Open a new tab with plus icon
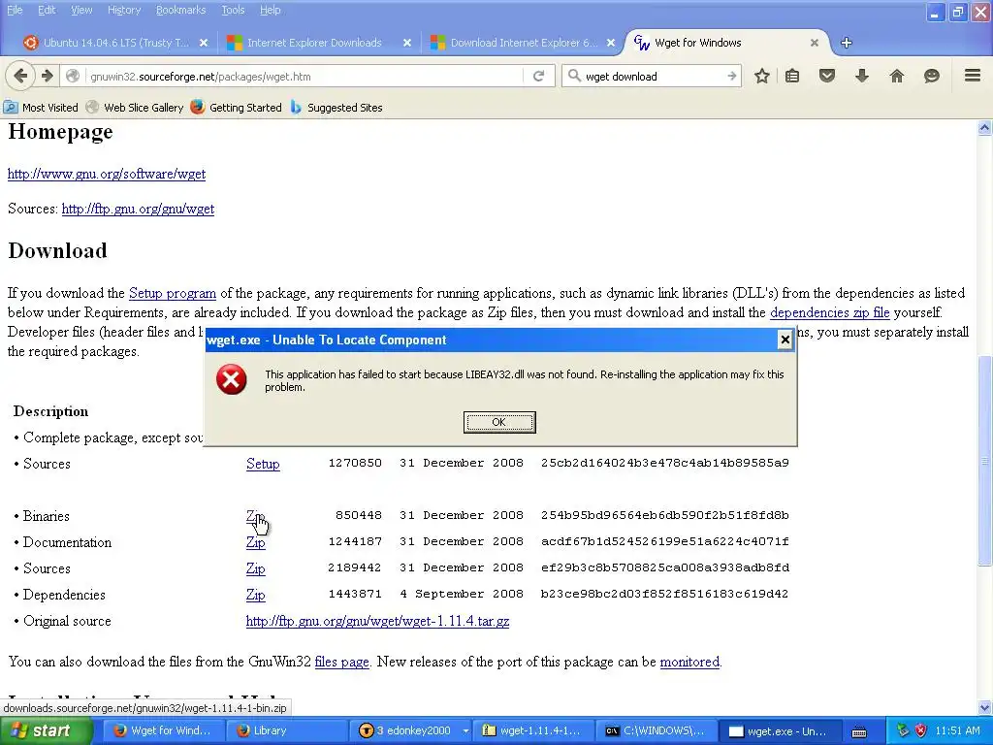 coord(846,43)
